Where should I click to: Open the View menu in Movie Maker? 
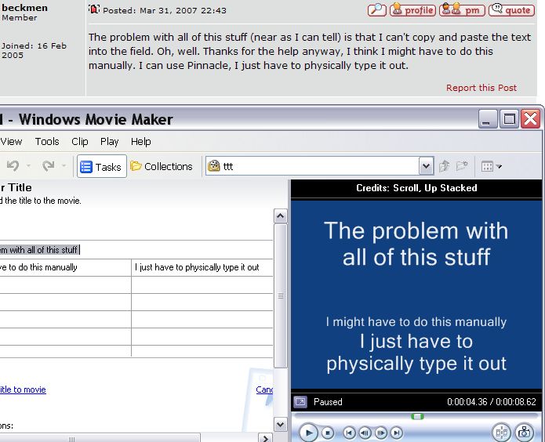11,141
